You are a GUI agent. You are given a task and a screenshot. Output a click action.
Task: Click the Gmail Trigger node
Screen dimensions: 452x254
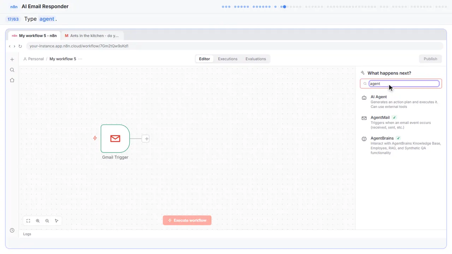pos(115,139)
